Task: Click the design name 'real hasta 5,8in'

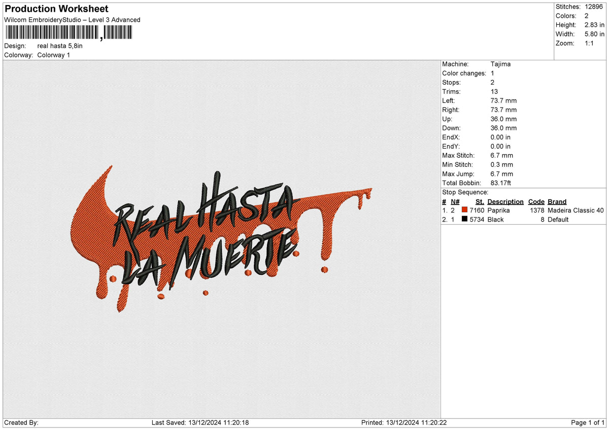Action: point(60,46)
